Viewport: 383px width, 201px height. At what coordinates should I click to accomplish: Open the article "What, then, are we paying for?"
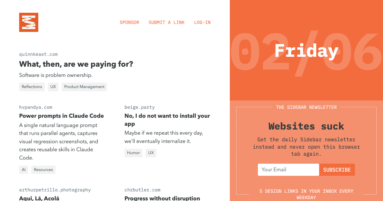pos(76,64)
